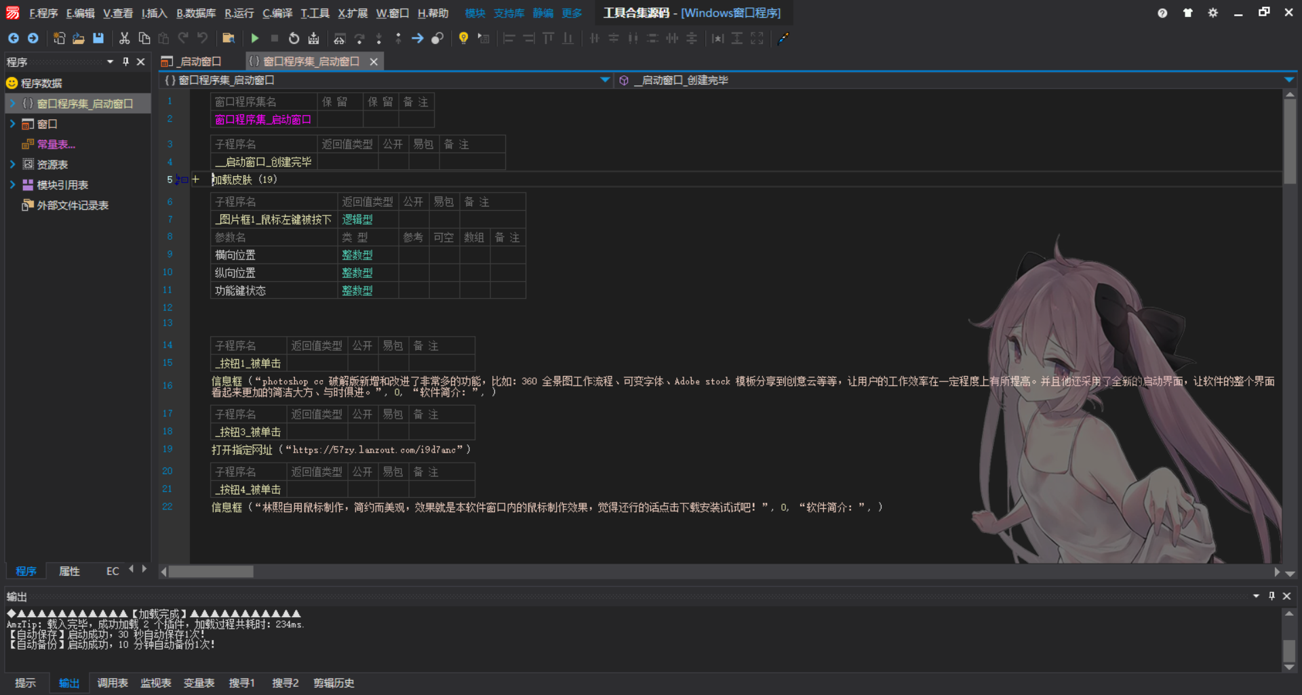Open the help question mark icon
Image resolution: width=1302 pixels, height=695 pixels.
coord(1162,13)
